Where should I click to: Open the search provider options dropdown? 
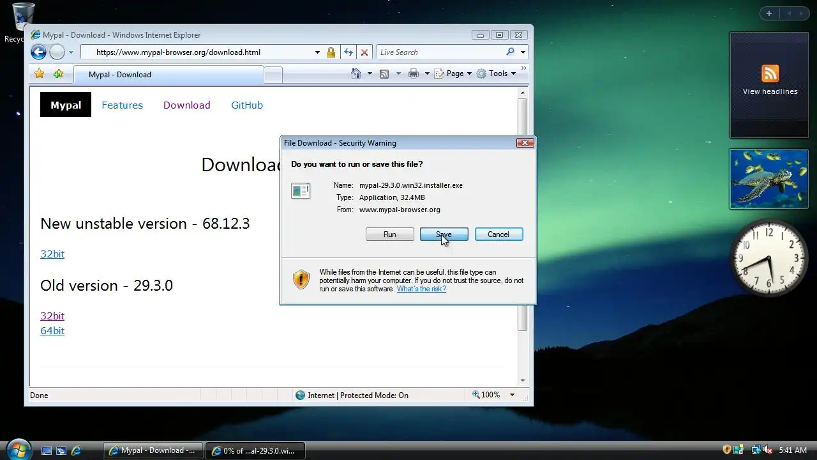pyautogui.click(x=523, y=52)
